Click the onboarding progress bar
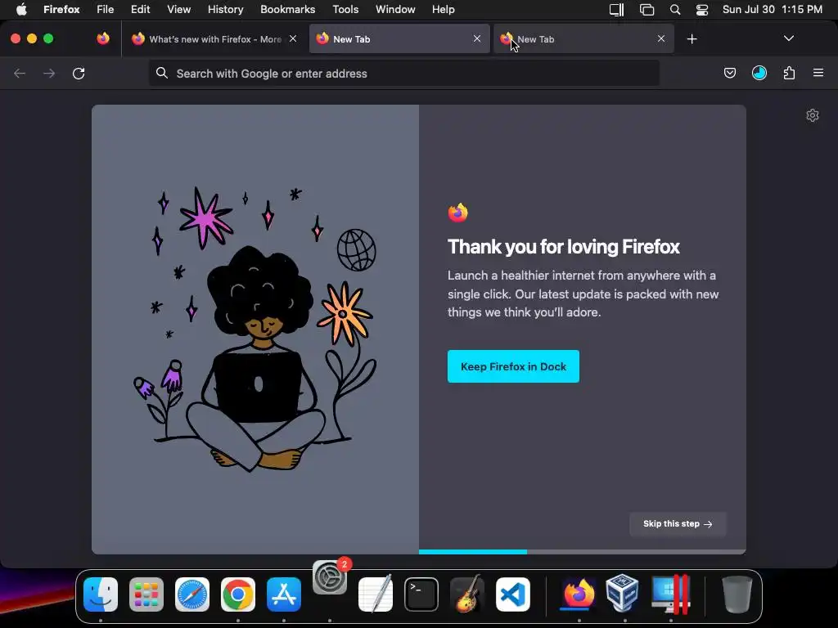This screenshot has height=628, width=838. 582,552
